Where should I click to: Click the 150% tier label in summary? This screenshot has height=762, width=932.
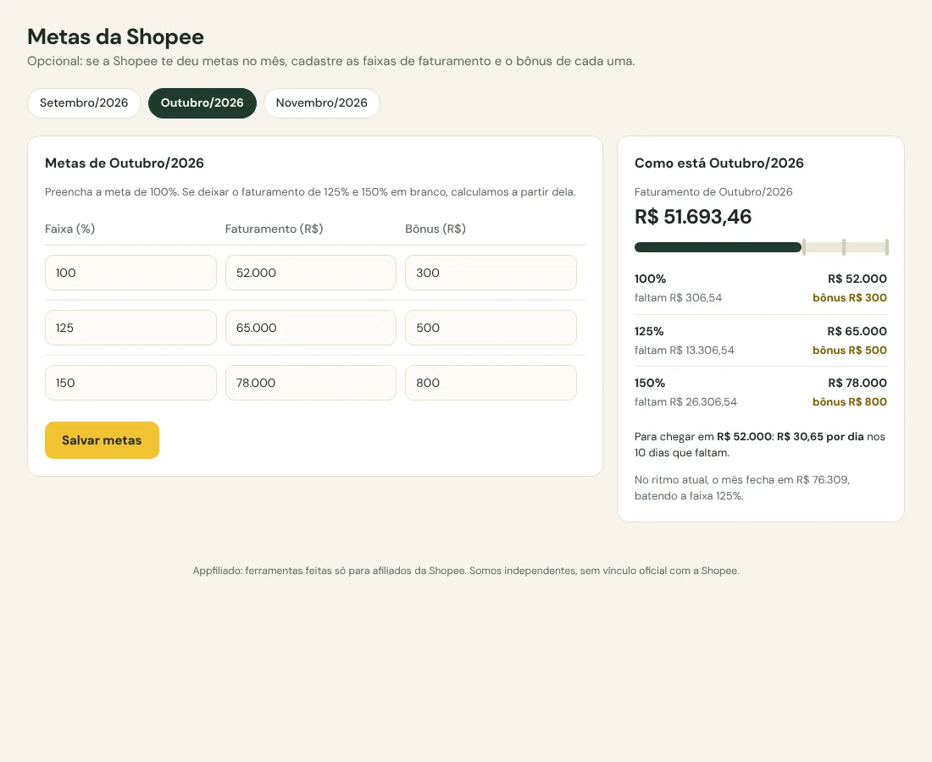point(650,383)
